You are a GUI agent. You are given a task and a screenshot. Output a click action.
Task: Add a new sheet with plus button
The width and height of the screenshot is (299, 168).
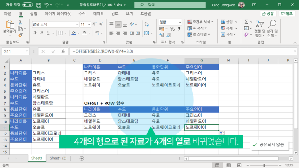click(82, 158)
